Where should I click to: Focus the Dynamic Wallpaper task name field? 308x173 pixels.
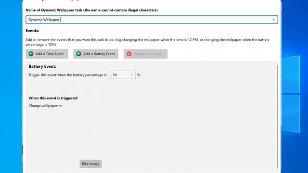coord(152,20)
